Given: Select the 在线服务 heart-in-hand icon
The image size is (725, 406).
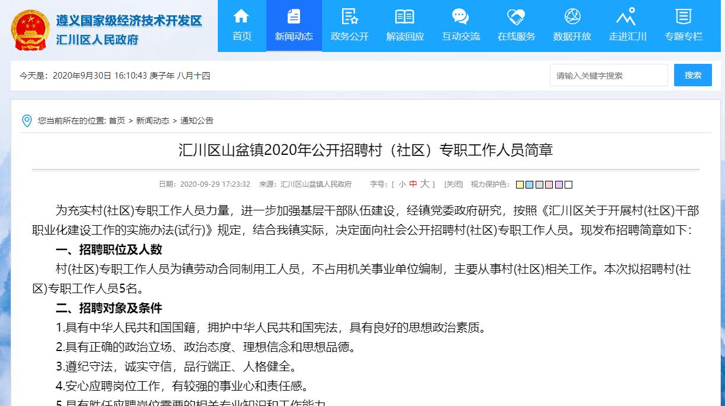Looking at the screenshot, I should click(x=515, y=18).
